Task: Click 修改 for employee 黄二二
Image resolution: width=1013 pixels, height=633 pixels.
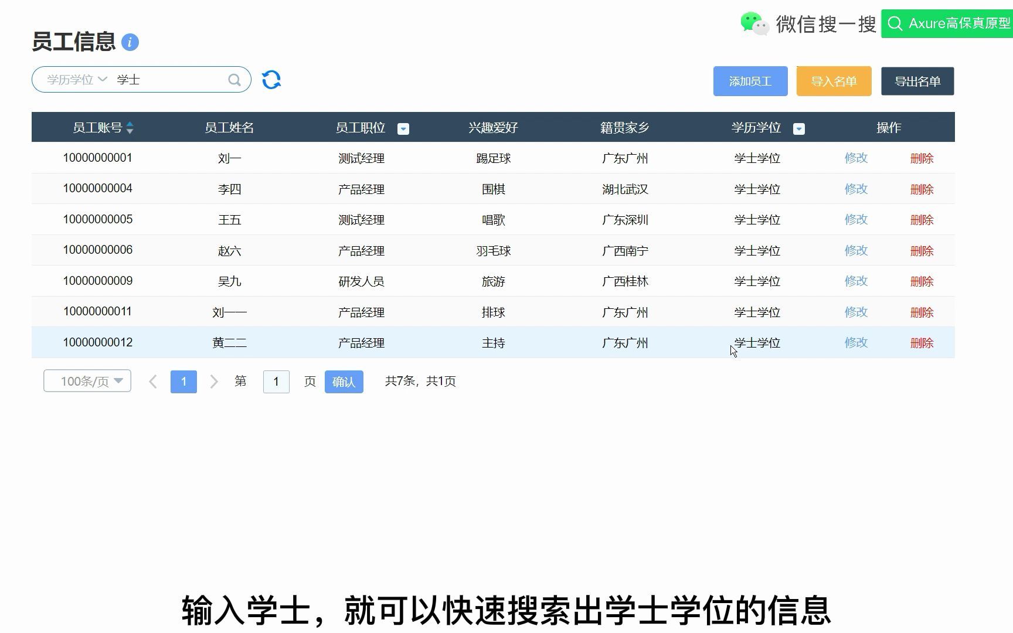Action: pos(856,342)
